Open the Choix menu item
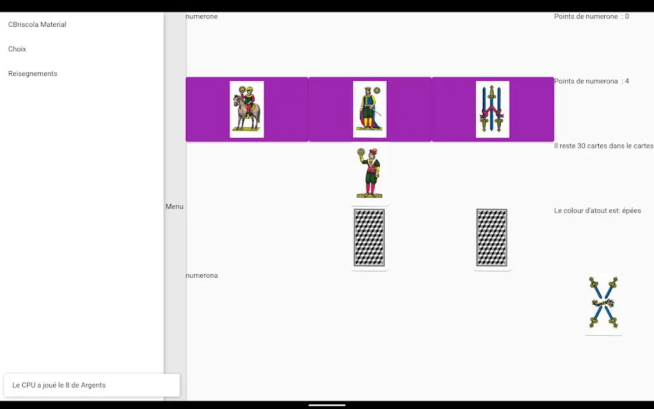This screenshot has width=654, height=409. pyautogui.click(x=17, y=49)
